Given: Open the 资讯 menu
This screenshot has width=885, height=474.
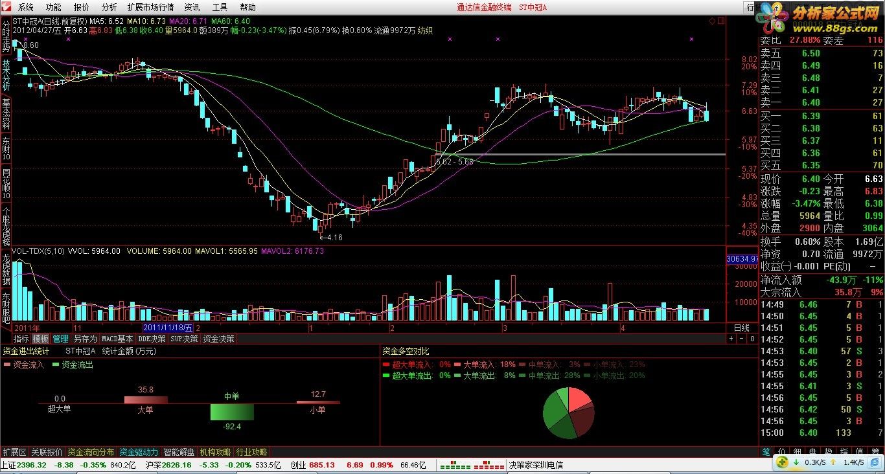Looking at the screenshot, I should (x=192, y=7).
